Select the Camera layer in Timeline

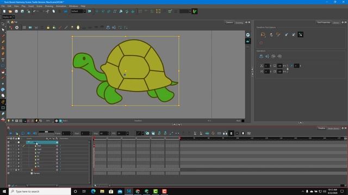pyautogui.click(x=36, y=173)
